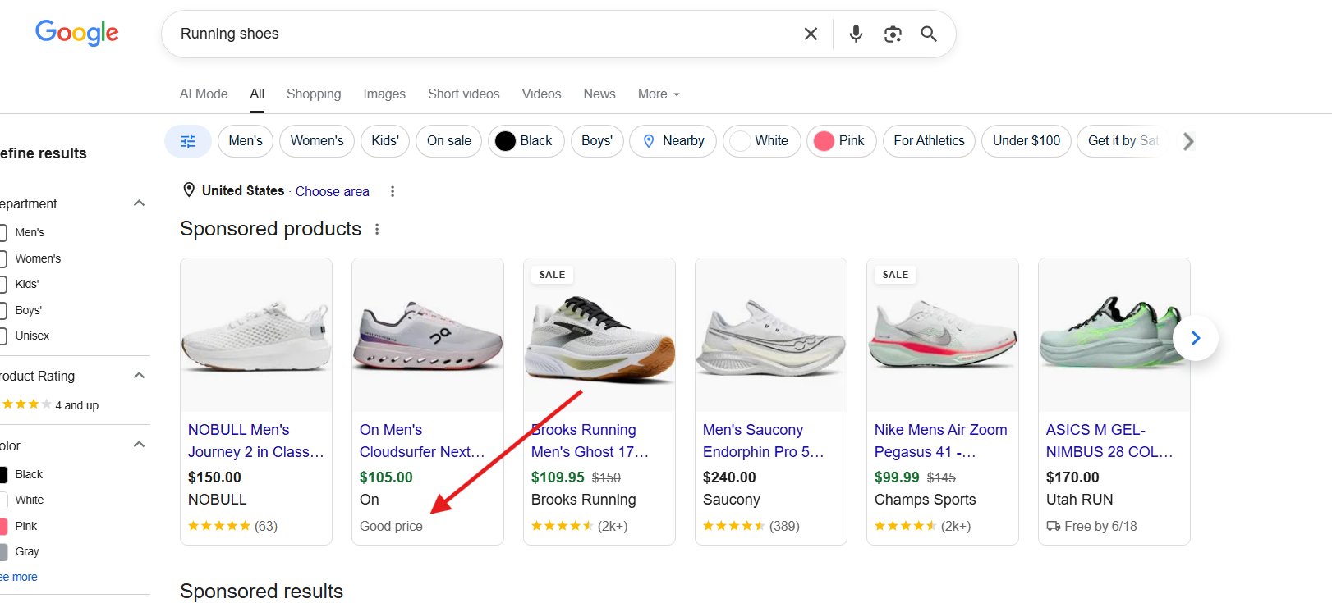Check the Unisex department checkbox
This screenshot has width=1332, height=603.
tap(2, 336)
